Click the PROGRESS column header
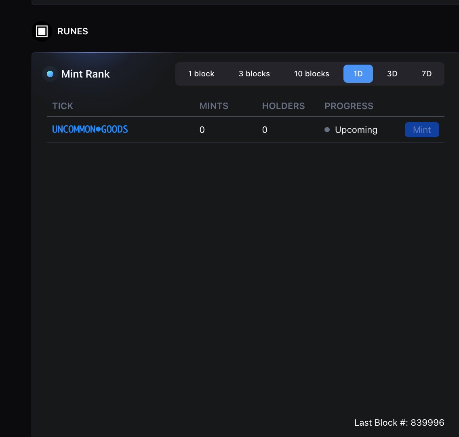Screen dimensions: 459x437 [x=349, y=106]
